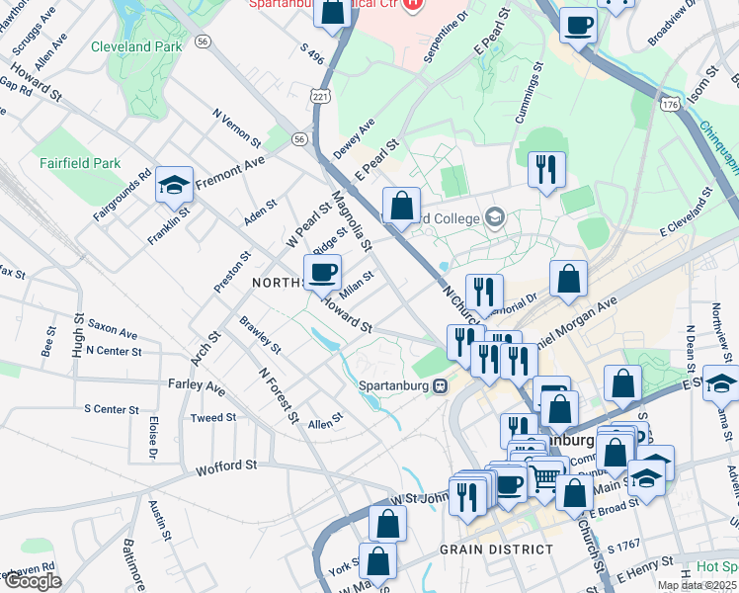Select the Austin St label
The width and height of the screenshot is (739, 593).
160,521
